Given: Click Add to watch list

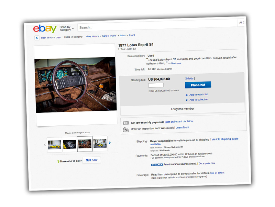Looking at the screenshot, I should [x=199, y=95].
